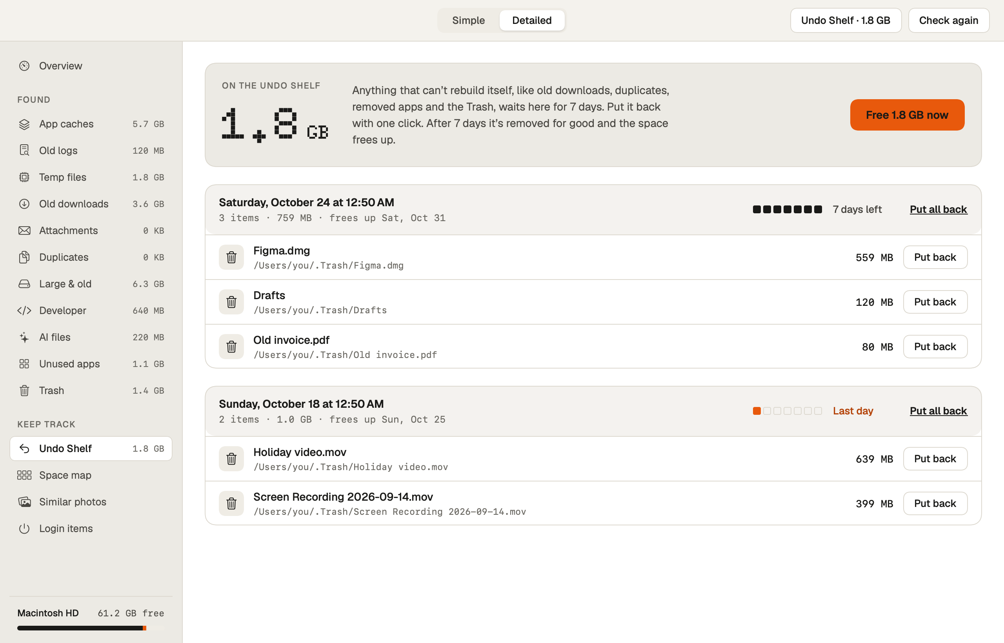Click the 7 days left progress indicator
Viewport: 1004px width, 643px height.
click(787, 209)
